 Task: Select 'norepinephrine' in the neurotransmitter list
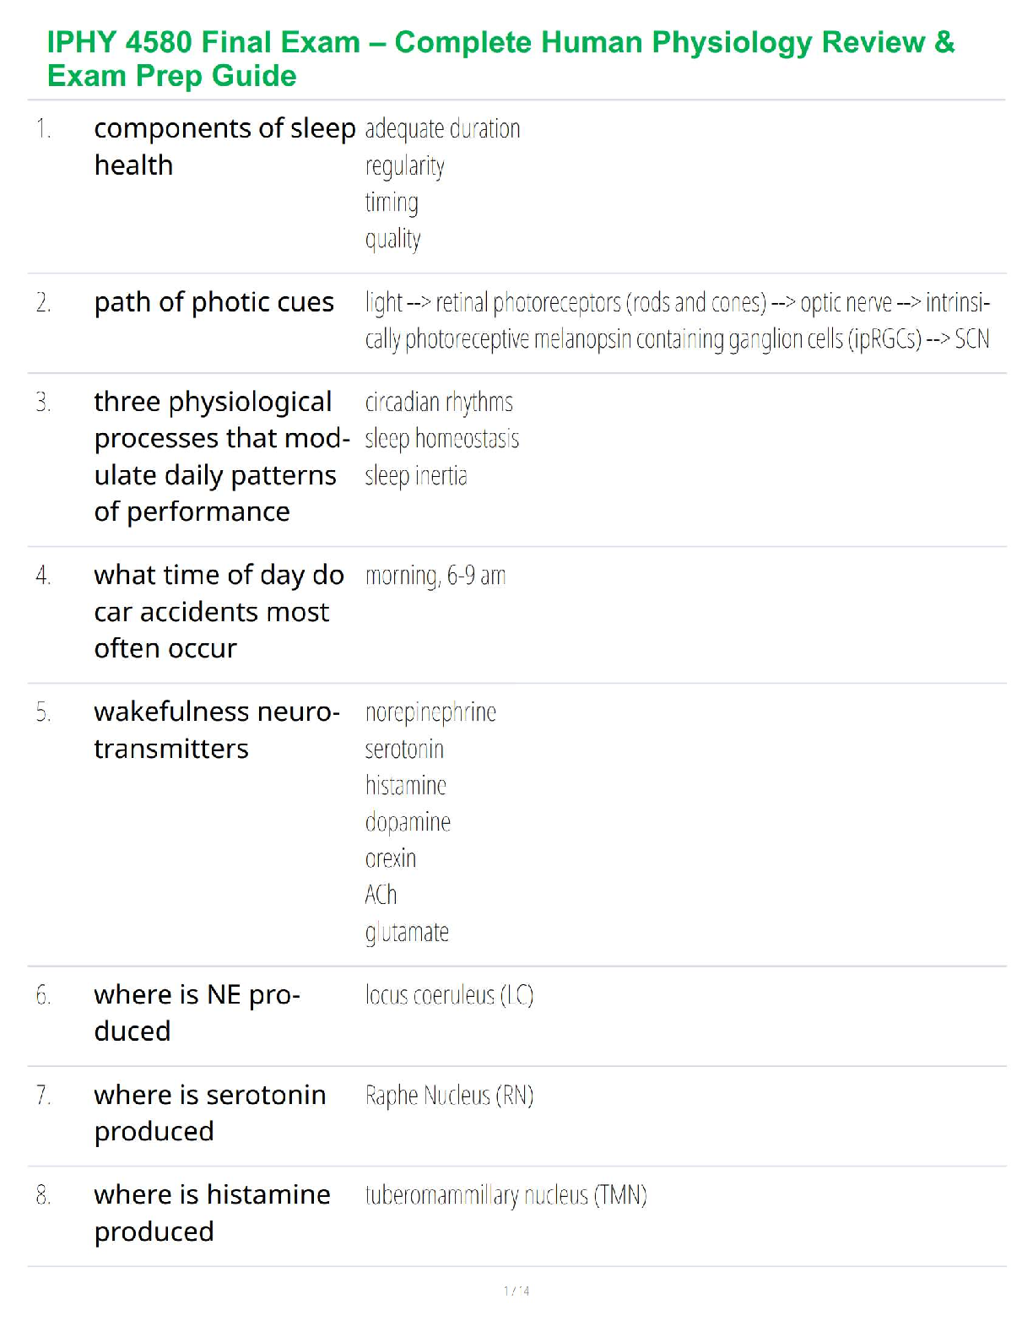click(x=430, y=712)
